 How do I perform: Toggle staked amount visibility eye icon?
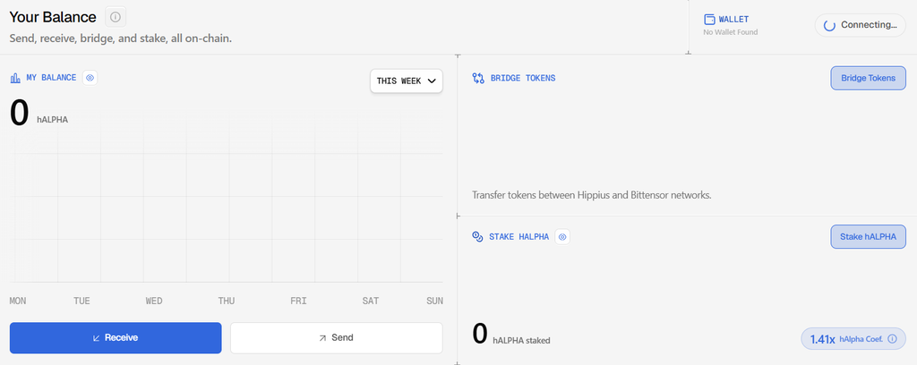coord(562,236)
